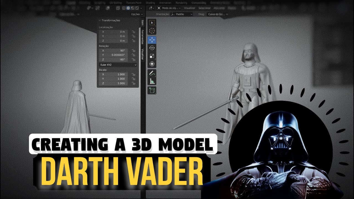Screen dimensions: 354x199
Task: Click the Rotação X 90° field
Action: click(x=113, y=51)
